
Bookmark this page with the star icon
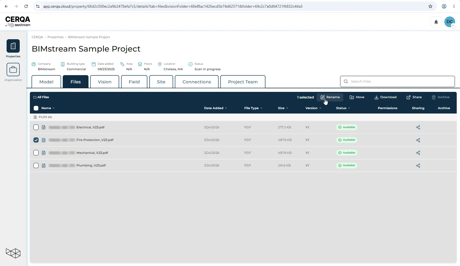pyautogui.click(x=430, y=6)
